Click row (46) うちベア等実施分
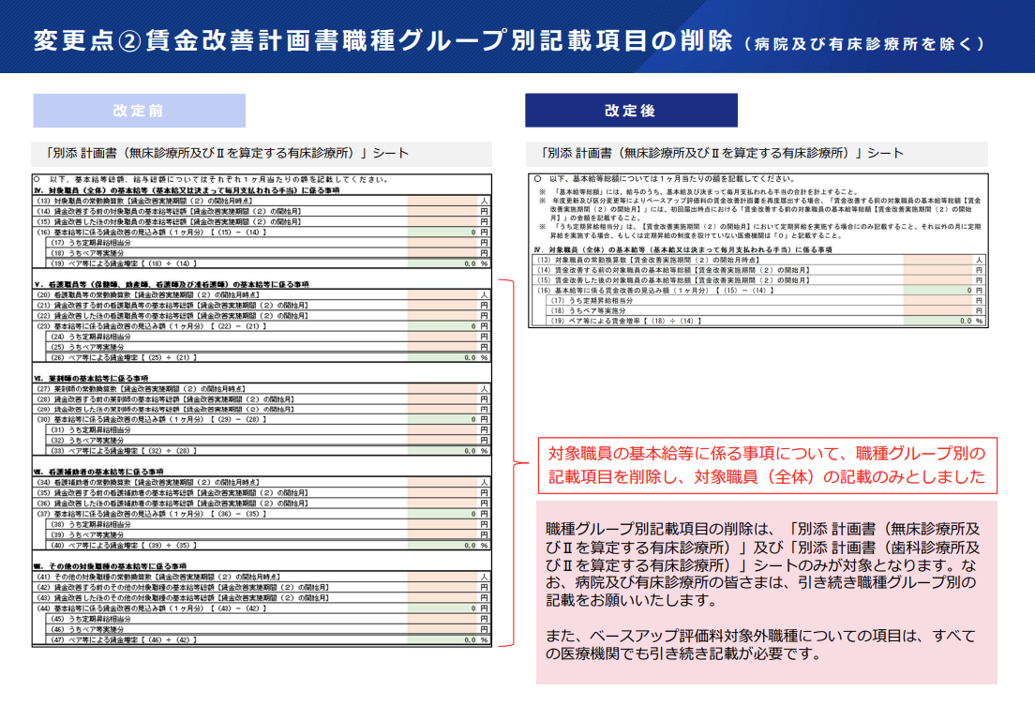 pos(269,629)
